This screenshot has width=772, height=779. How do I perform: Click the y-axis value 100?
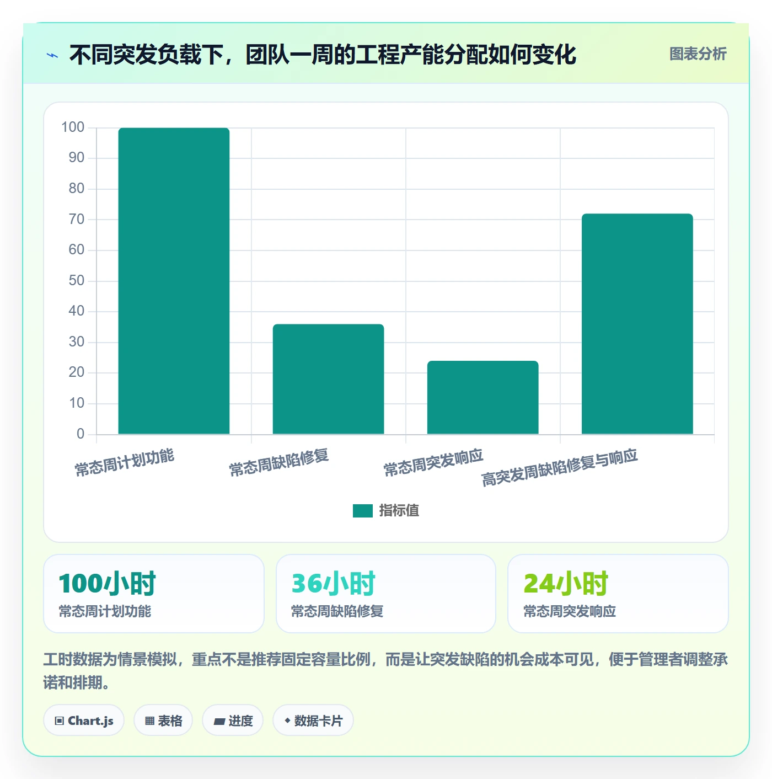point(73,127)
